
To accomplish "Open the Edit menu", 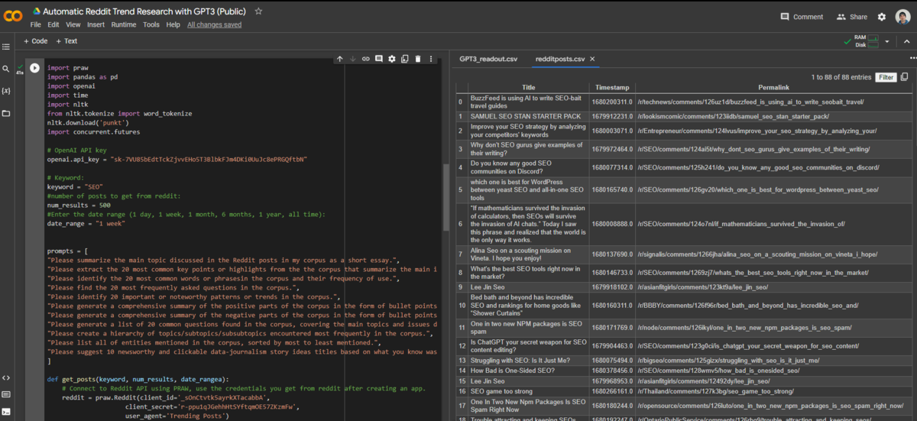I will (53, 24).
